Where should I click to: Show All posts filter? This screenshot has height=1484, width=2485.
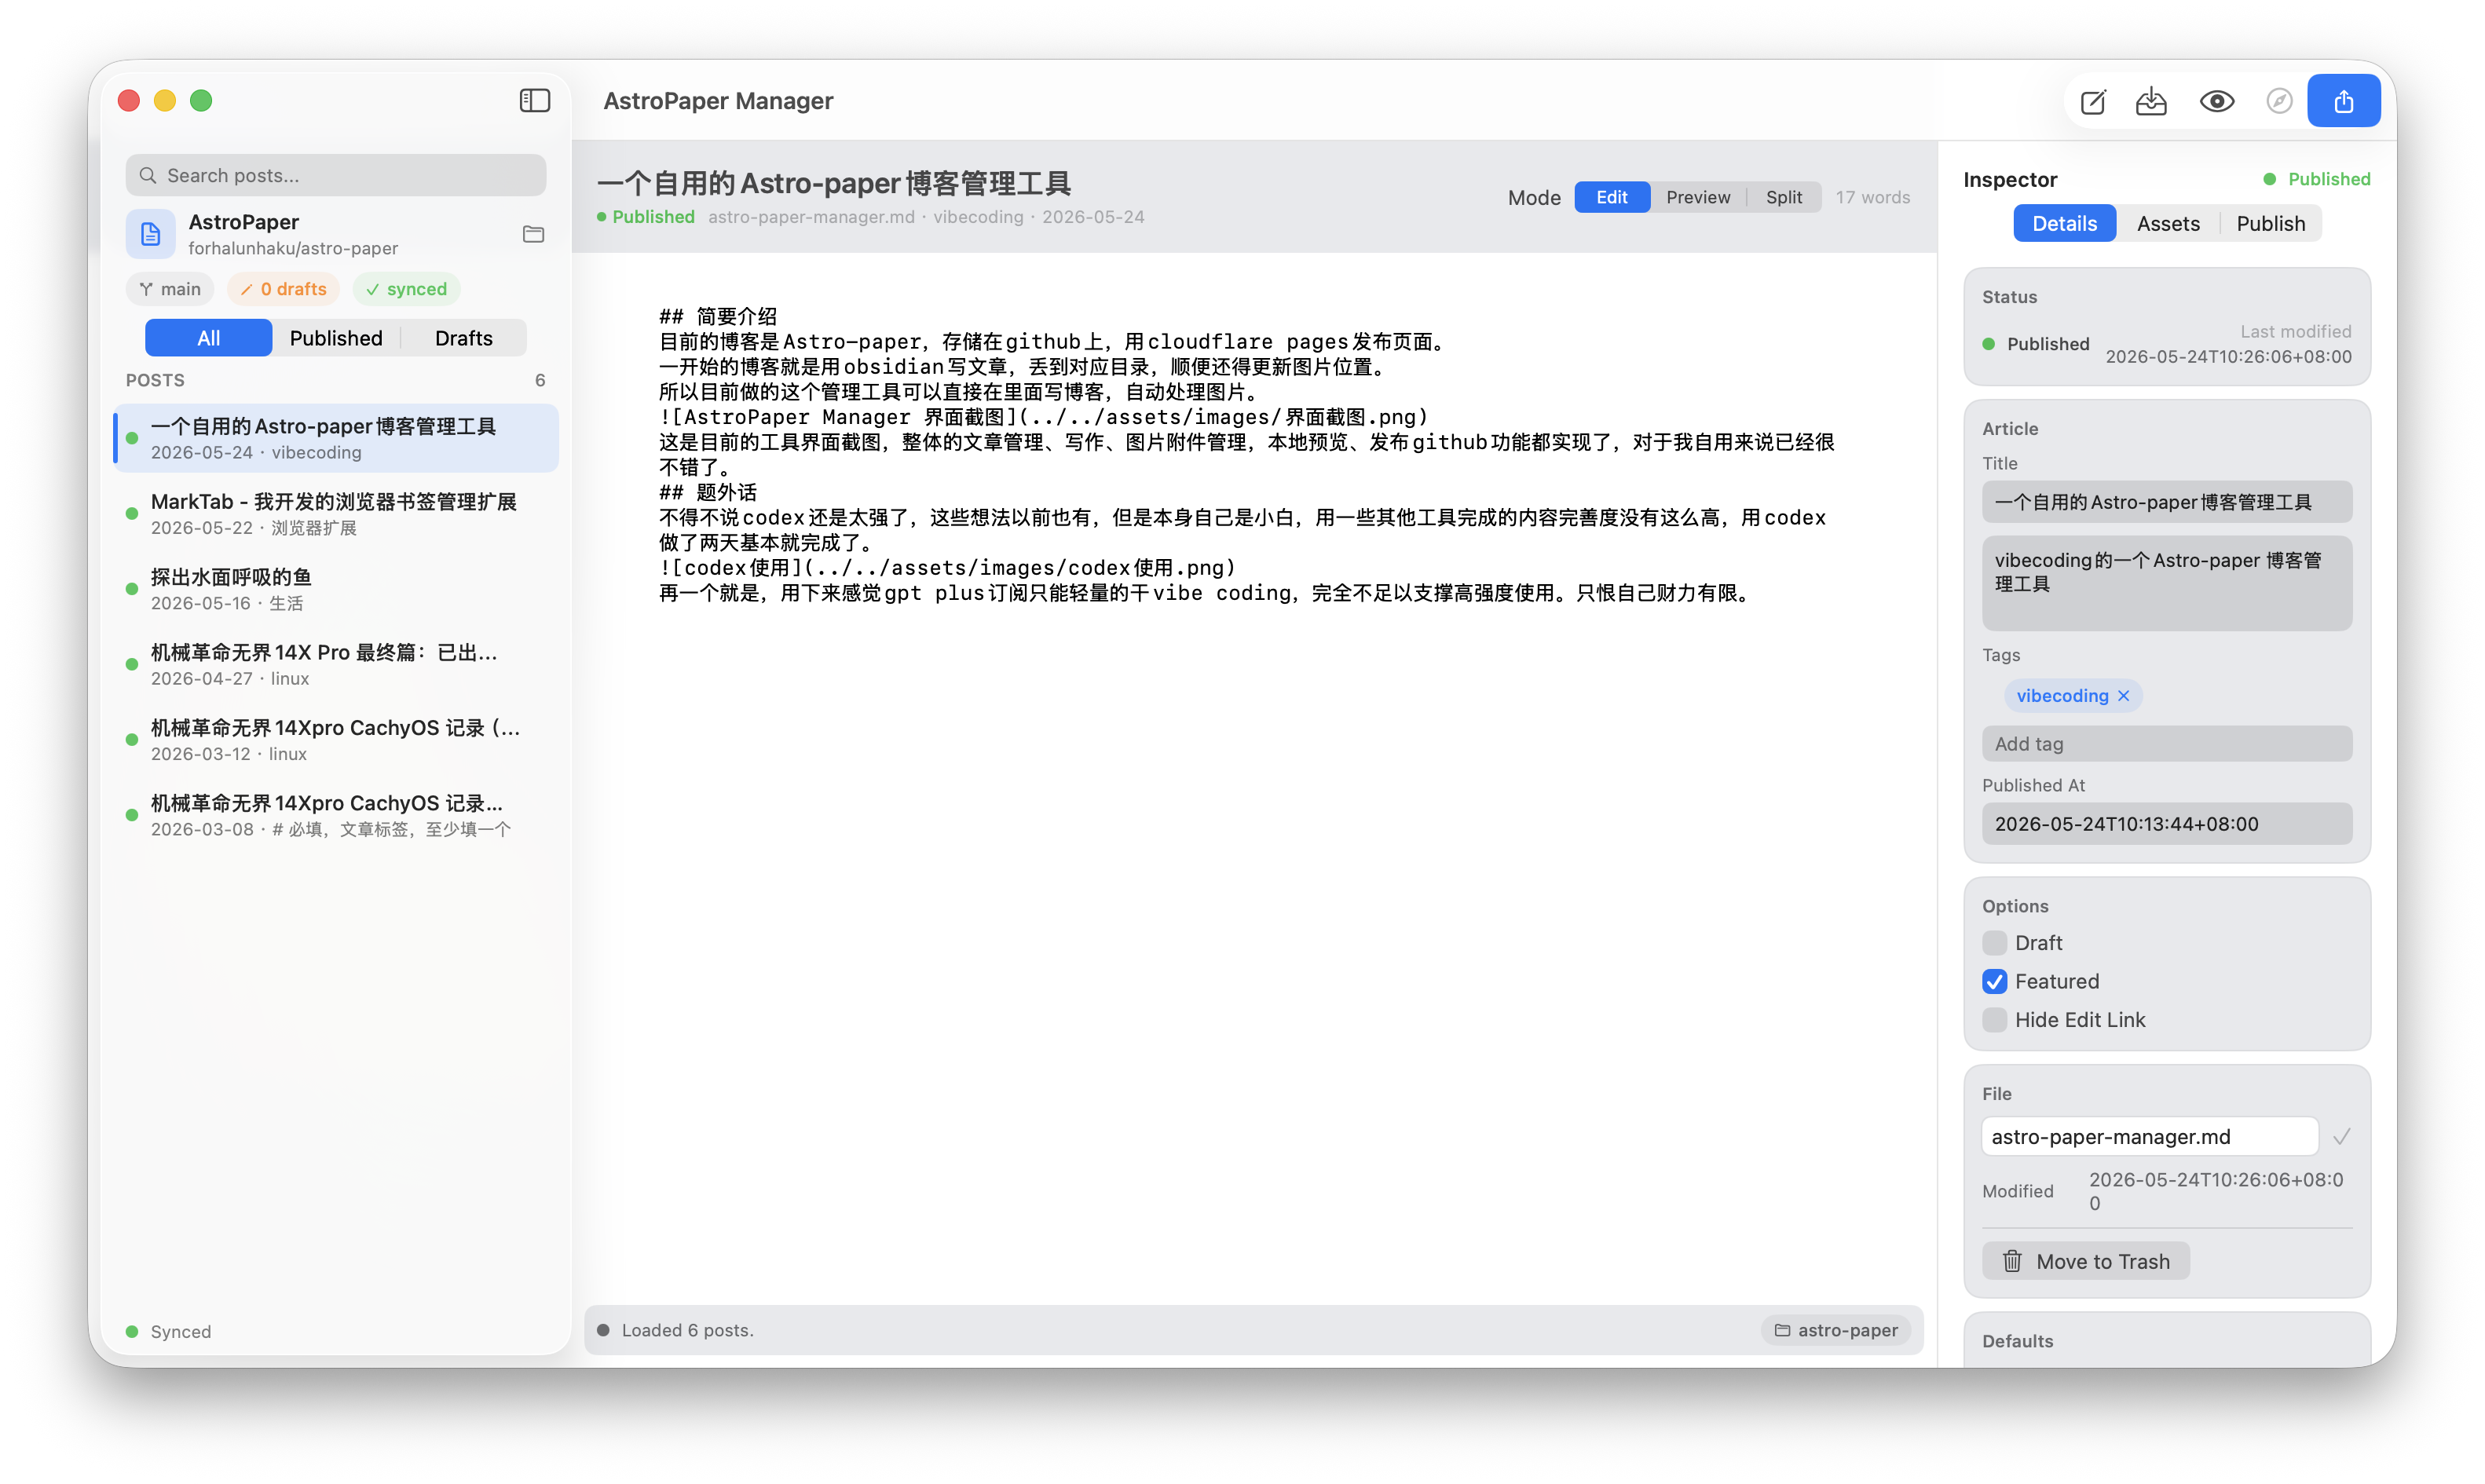pos(208,338)
